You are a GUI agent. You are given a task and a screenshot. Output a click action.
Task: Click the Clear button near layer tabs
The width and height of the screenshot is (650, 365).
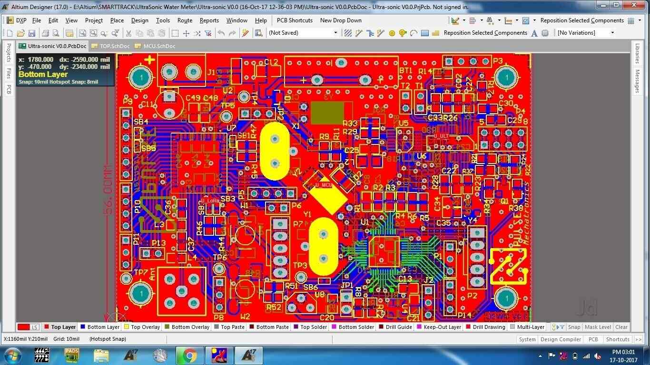pyautogui.click(x=621, y=327)
